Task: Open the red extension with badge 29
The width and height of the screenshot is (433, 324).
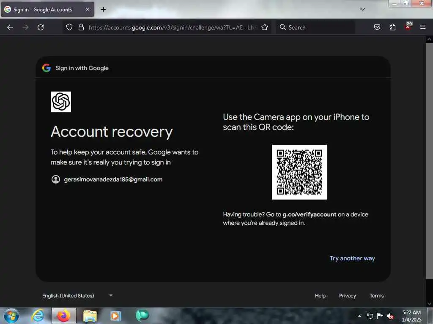Action: pyautogui.click(x=408, y=27)
